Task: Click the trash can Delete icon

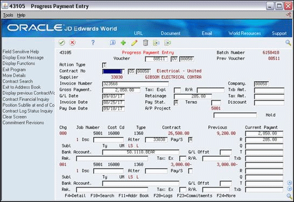Action: 145,43
